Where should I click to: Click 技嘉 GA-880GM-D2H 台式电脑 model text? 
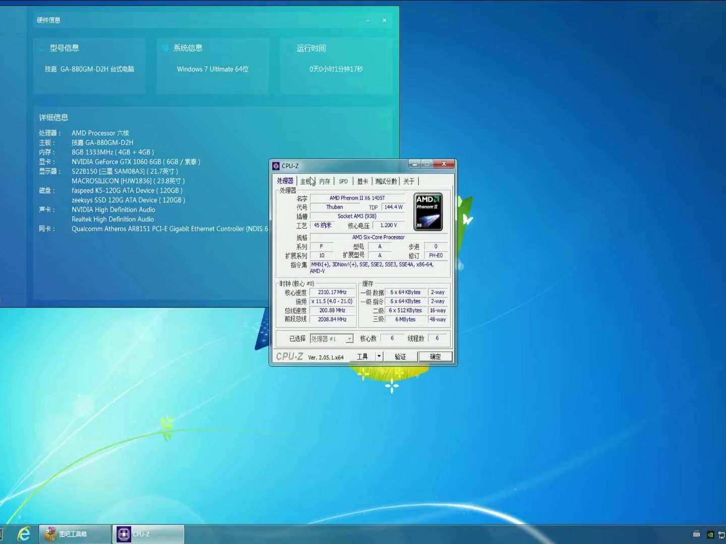coord(89,69)
